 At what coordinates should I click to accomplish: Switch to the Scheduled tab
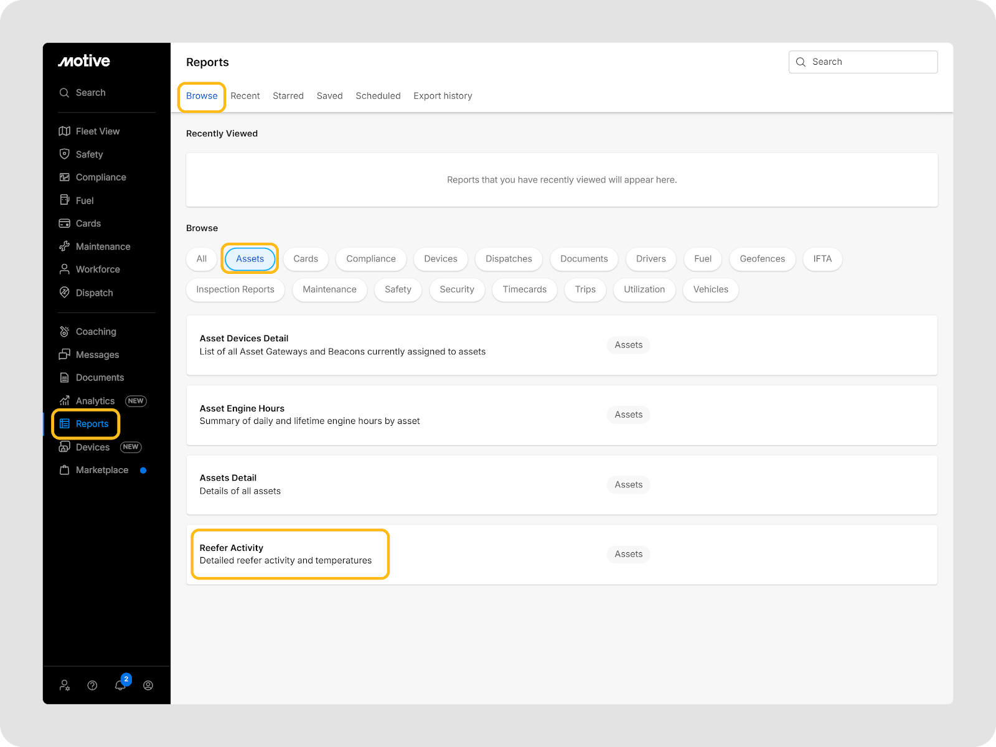pyautogui.click(x=378, y=96)
